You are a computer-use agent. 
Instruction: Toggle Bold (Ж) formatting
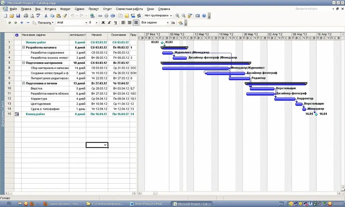click(x=103, y=22)
